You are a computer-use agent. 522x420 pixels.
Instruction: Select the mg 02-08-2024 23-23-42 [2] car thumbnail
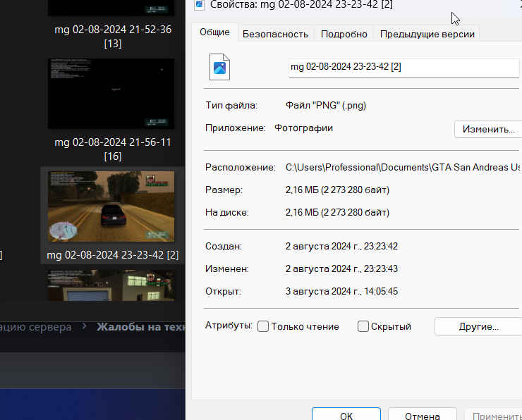click(x=111, y=206)
